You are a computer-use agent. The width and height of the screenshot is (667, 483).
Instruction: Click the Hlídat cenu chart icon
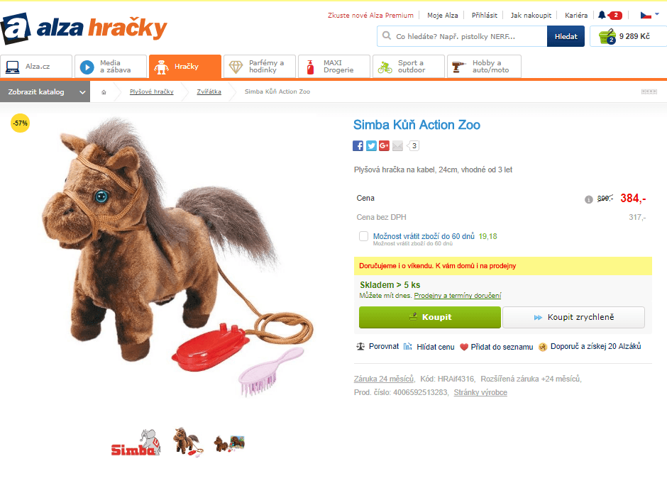(407, 347)
